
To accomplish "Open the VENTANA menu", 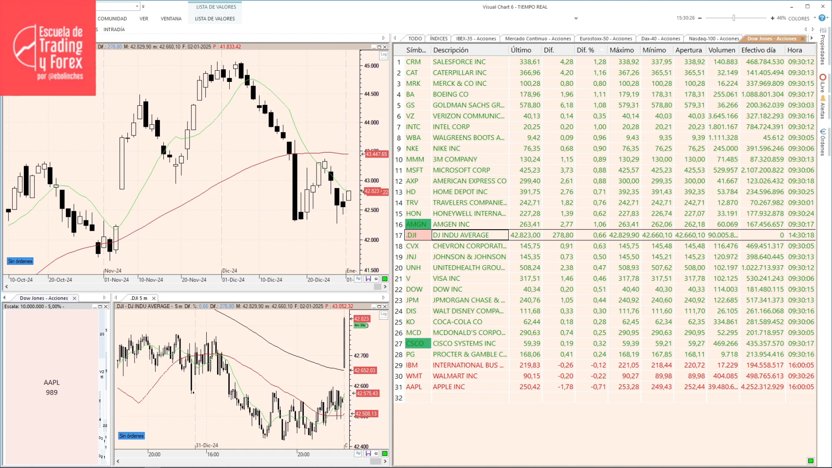I will point(171,19).
